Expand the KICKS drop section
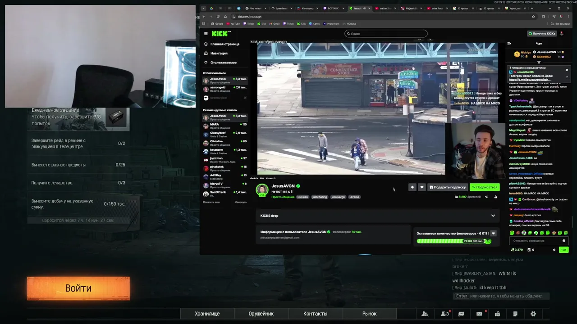This screenshot has width=577, height=324. click(x=493, y=216)
